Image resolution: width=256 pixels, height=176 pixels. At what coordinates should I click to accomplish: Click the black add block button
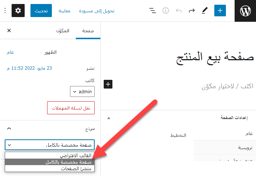pos(108,84)
